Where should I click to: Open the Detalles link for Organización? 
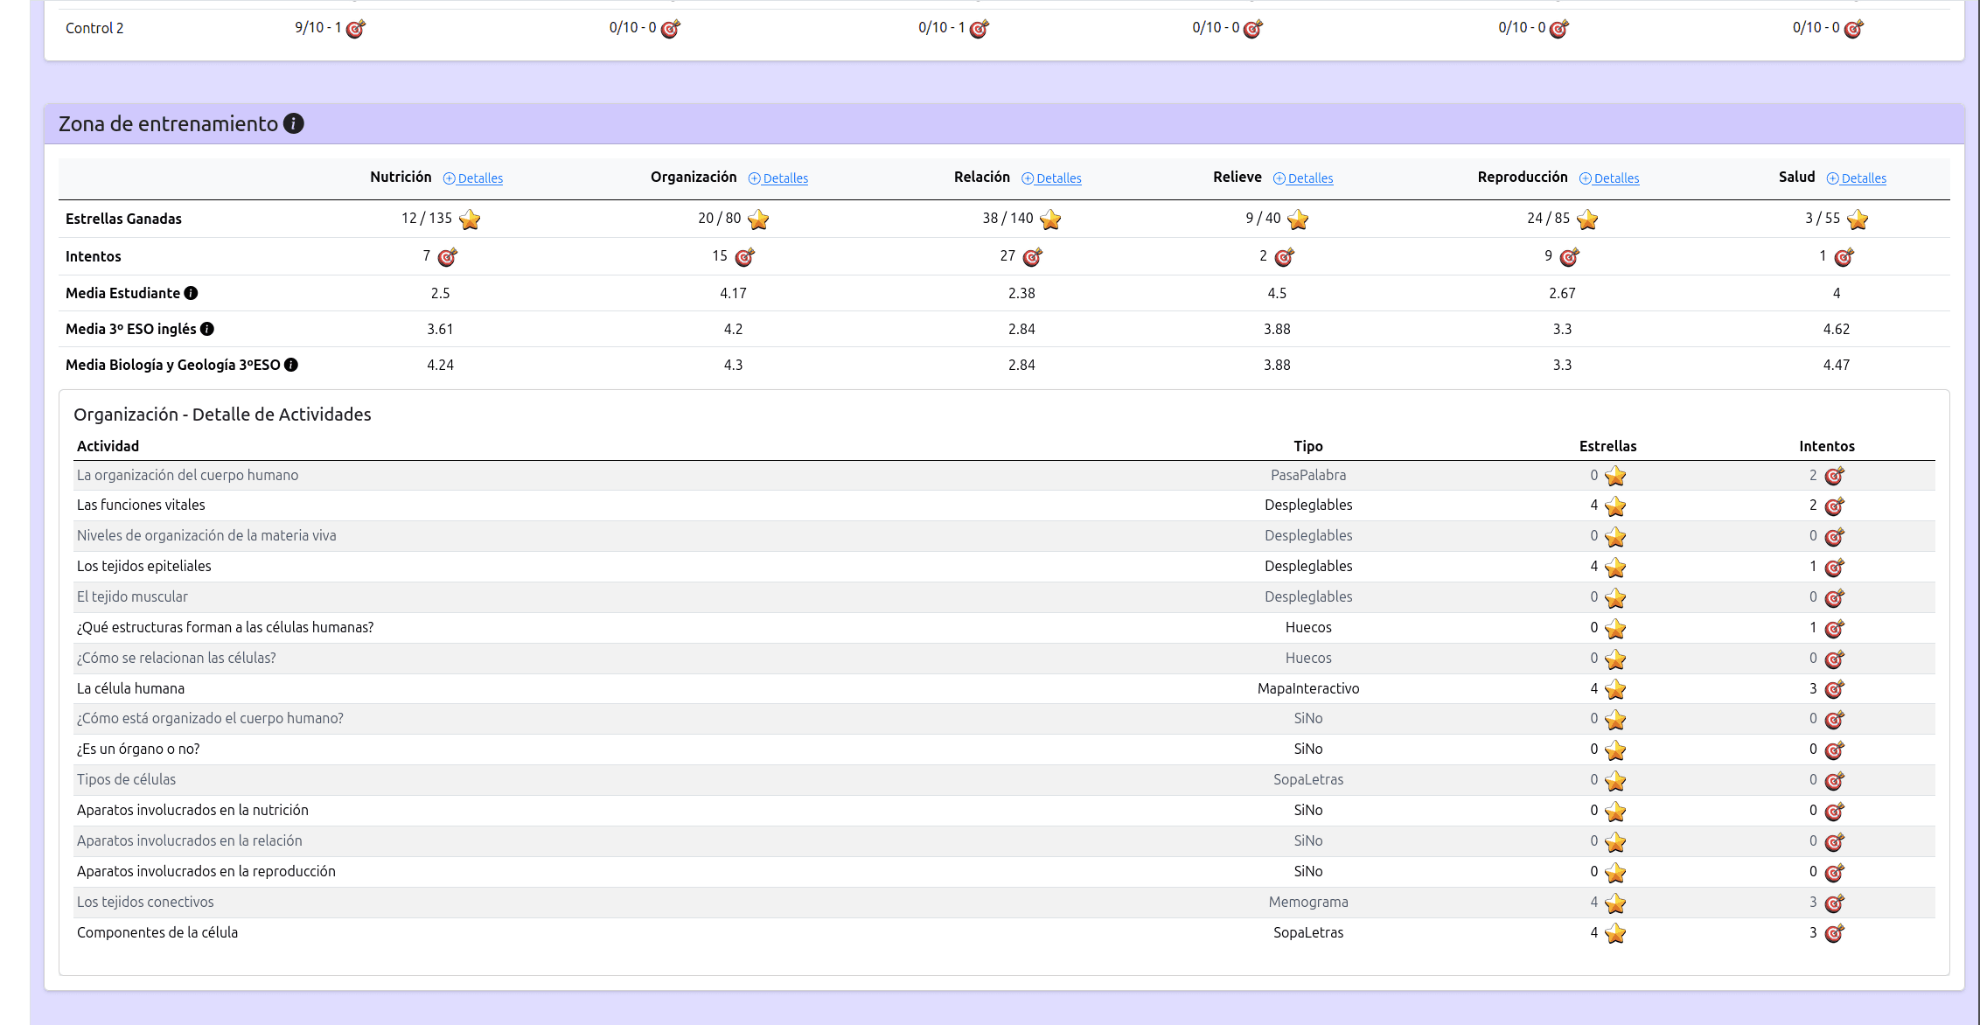pos(778,178)
